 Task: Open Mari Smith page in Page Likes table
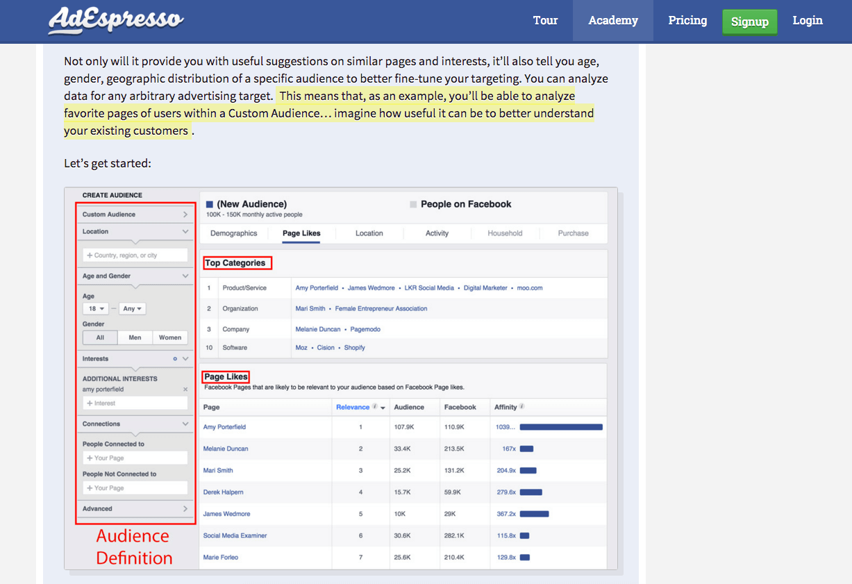[x=218, y=471]
